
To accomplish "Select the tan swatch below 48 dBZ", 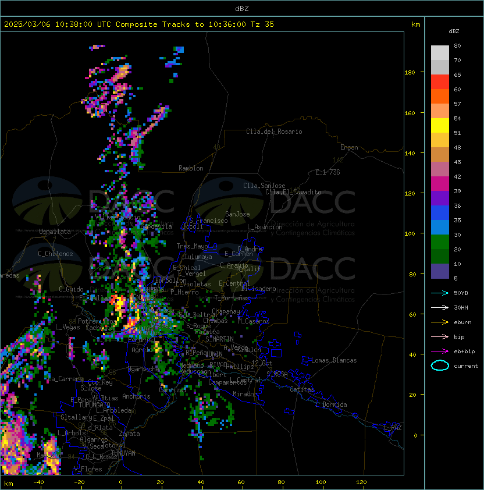I will coord(440,155).
